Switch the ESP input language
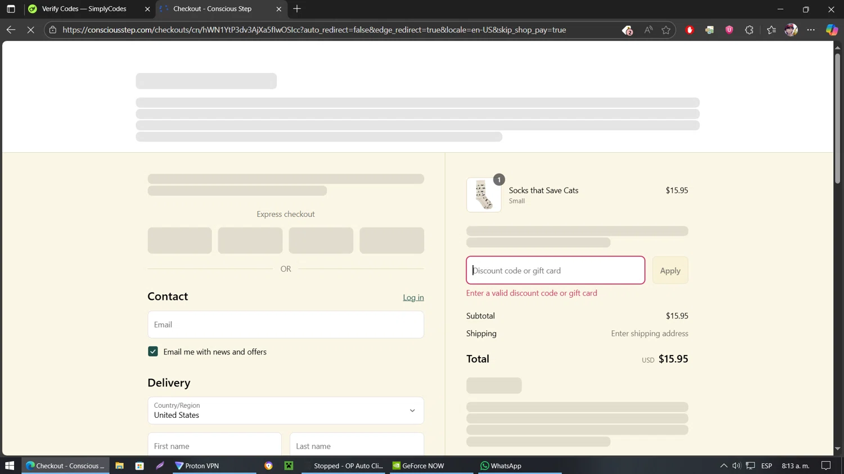 point(766,466)
